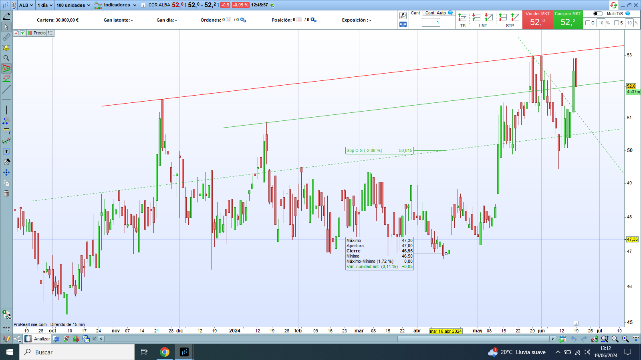
Task: Click the zoom out magnifier icon
Action: click(615, 339)
